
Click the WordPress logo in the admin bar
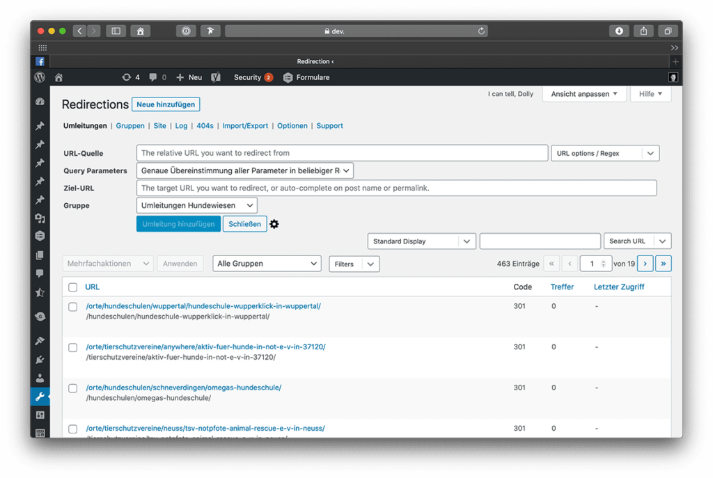pyautogui.click(x=40, y=77)
